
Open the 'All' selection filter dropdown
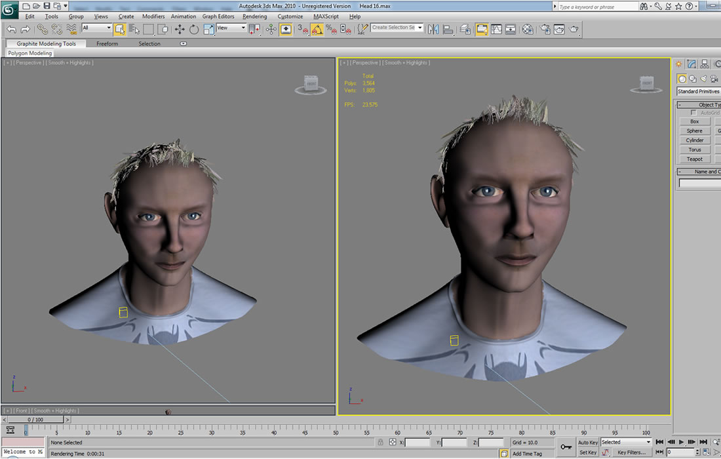click(x=96, y=28)
